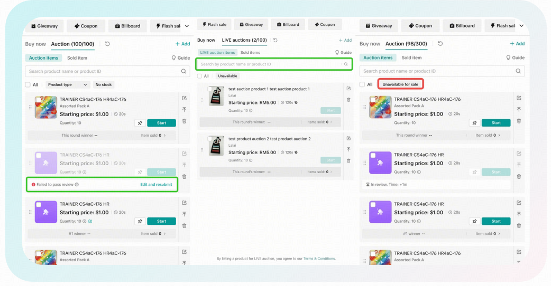Click Edit and resubmit link
This screenshot has height=286, width=551.
pyautogui.click(x=156, y=184)
